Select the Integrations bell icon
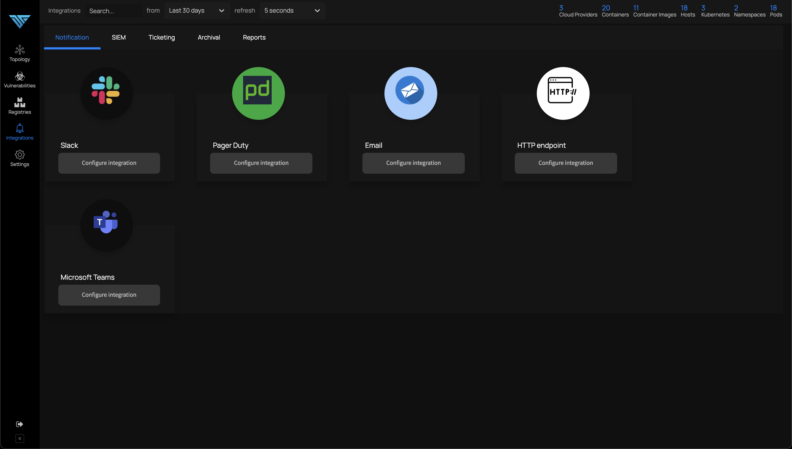The width and height of the screenshot is (792, 449). pyautogui.click(x=20, y=128)
